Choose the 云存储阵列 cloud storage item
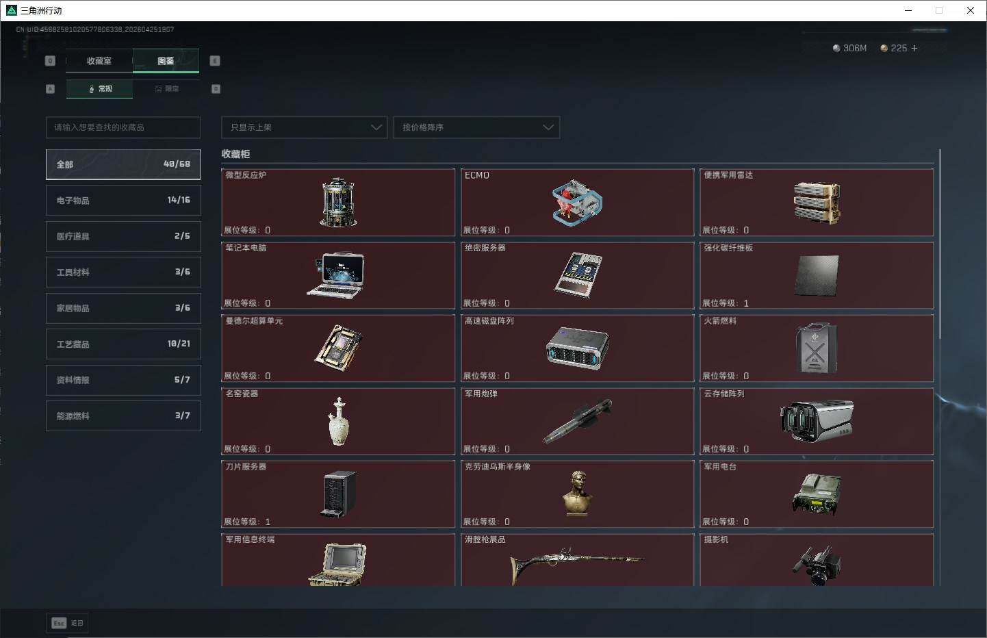Screen dimensions: 987x638 tap(817, 421)
